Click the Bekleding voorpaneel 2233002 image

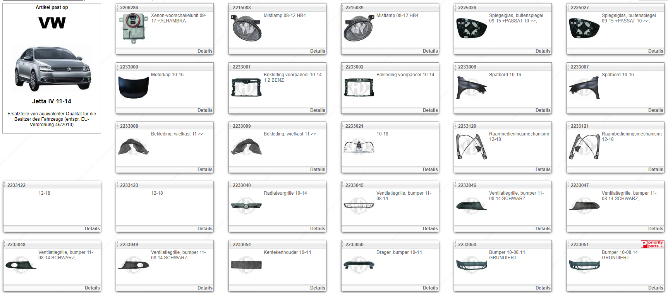(x=359, y=87)
